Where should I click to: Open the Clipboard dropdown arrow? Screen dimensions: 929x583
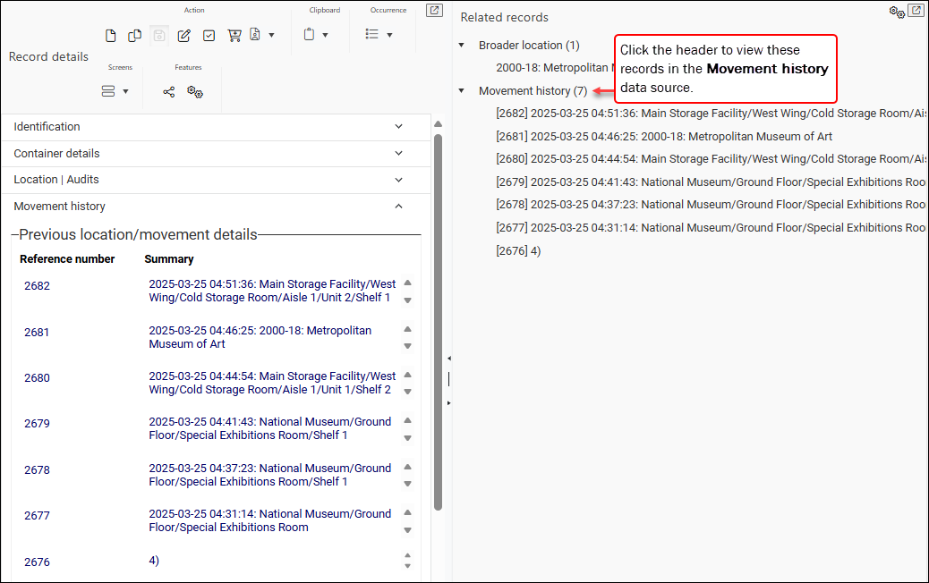pyautogui.click(x=325, y=35)
